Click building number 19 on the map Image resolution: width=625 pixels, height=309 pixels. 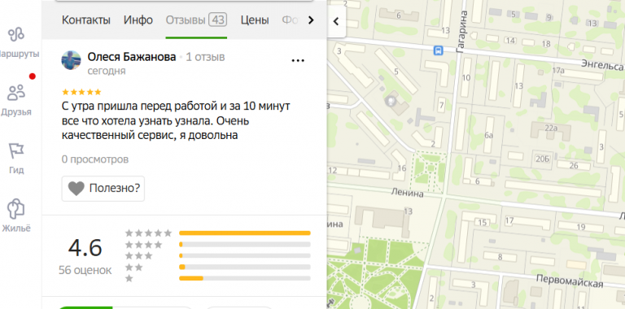point(581,227)
